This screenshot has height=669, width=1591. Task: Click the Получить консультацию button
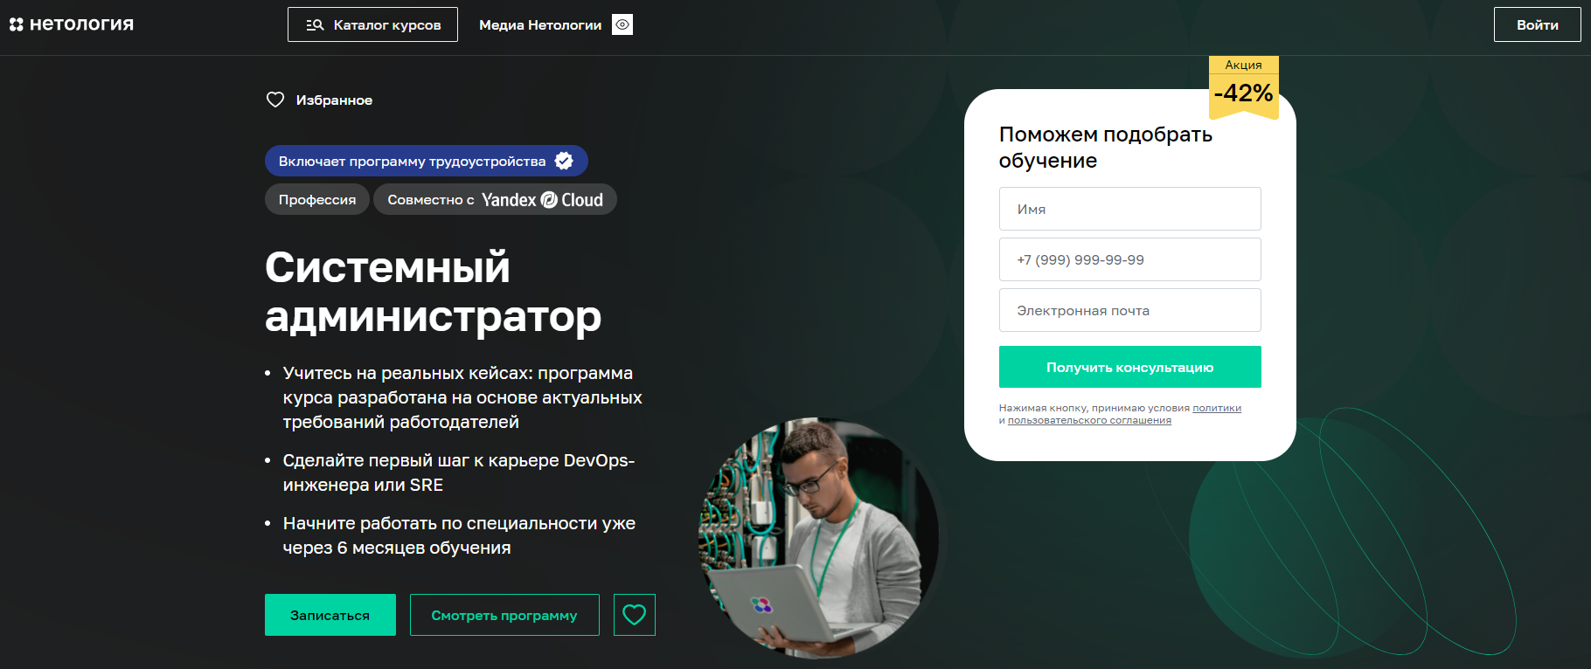pyautogui.click(x=1130, y=367)
